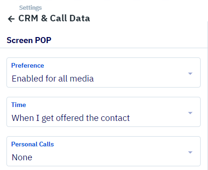Go back using the left arrow icon
The height and width of the screenshot is (170, 208).
pyautogui.click(x=11, y=19)
